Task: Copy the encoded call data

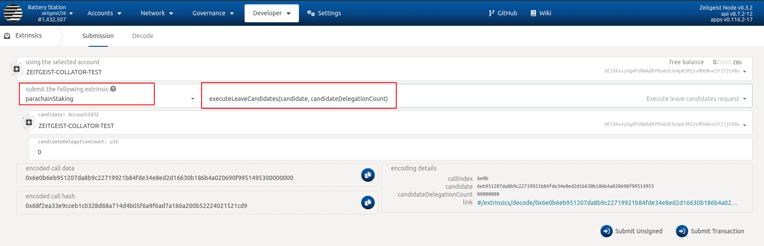Action: tap(368, 175)
